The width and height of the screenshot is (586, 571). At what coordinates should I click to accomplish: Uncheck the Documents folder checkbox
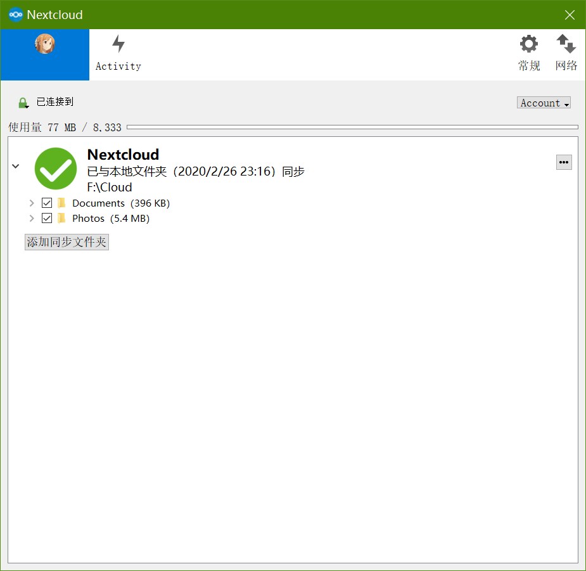pyautogui.click(x=47, y=203)
